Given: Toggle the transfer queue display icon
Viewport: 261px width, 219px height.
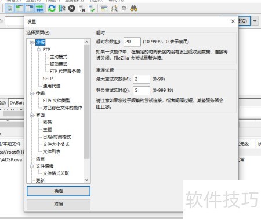Looking at the screenshot, I should pyautogui.click(x=39, y=9).
